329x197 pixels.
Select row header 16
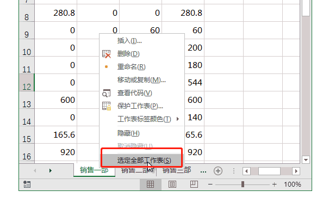coord(27,152)
